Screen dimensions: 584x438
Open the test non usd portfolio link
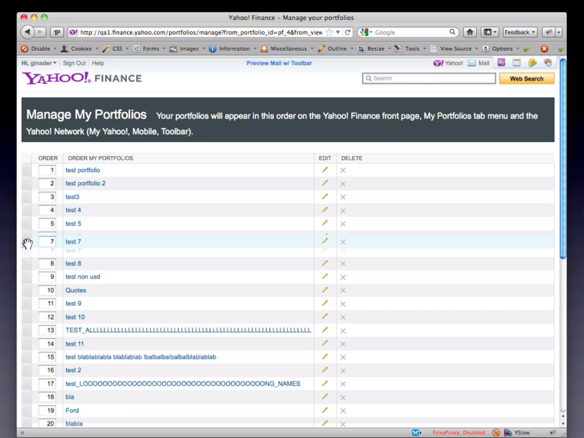(x=83, y=277)
